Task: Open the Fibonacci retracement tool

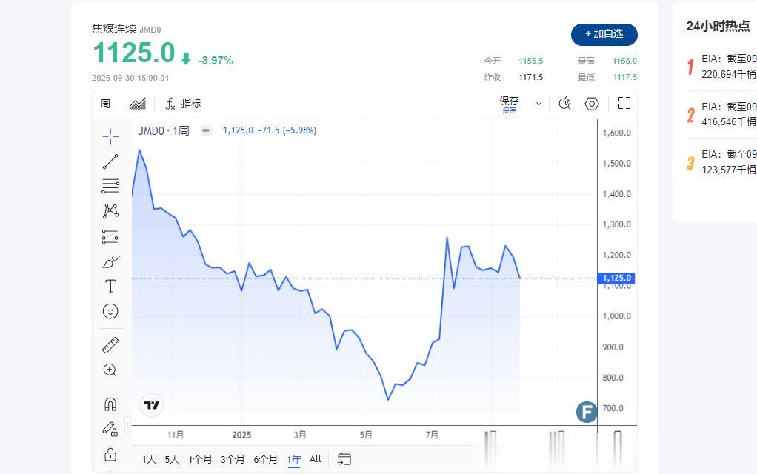Action: click(110, 186)
